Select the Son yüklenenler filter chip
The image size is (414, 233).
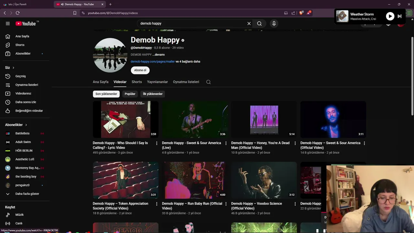pyautogui.click(x=106, y=94)
